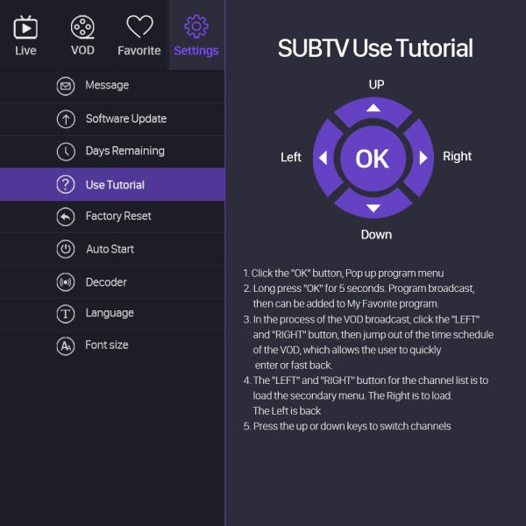The height and width of the screenshot is (526, 526).
Task: Click the Message envelope icon
Action: [x=66, y=86]
